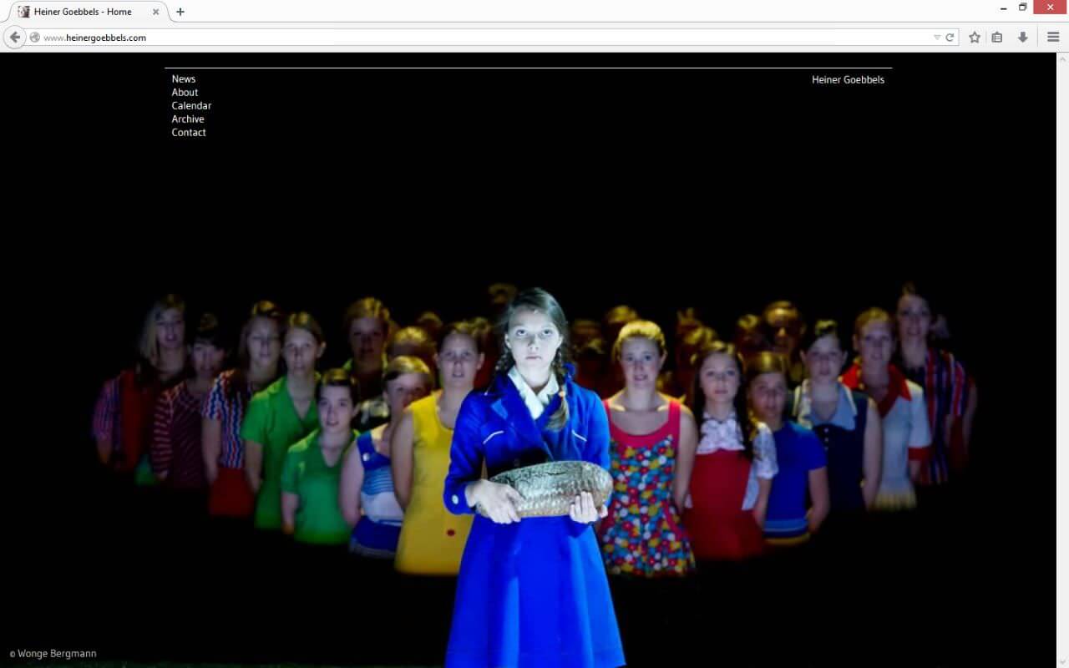Minimize the browser window
This screenshot has width=1069, height=668.
coord(1003,8)
